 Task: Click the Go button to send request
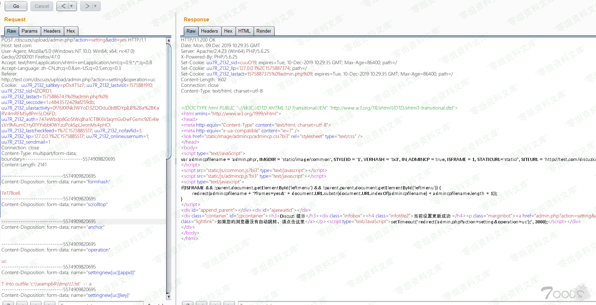click(16, 6)
